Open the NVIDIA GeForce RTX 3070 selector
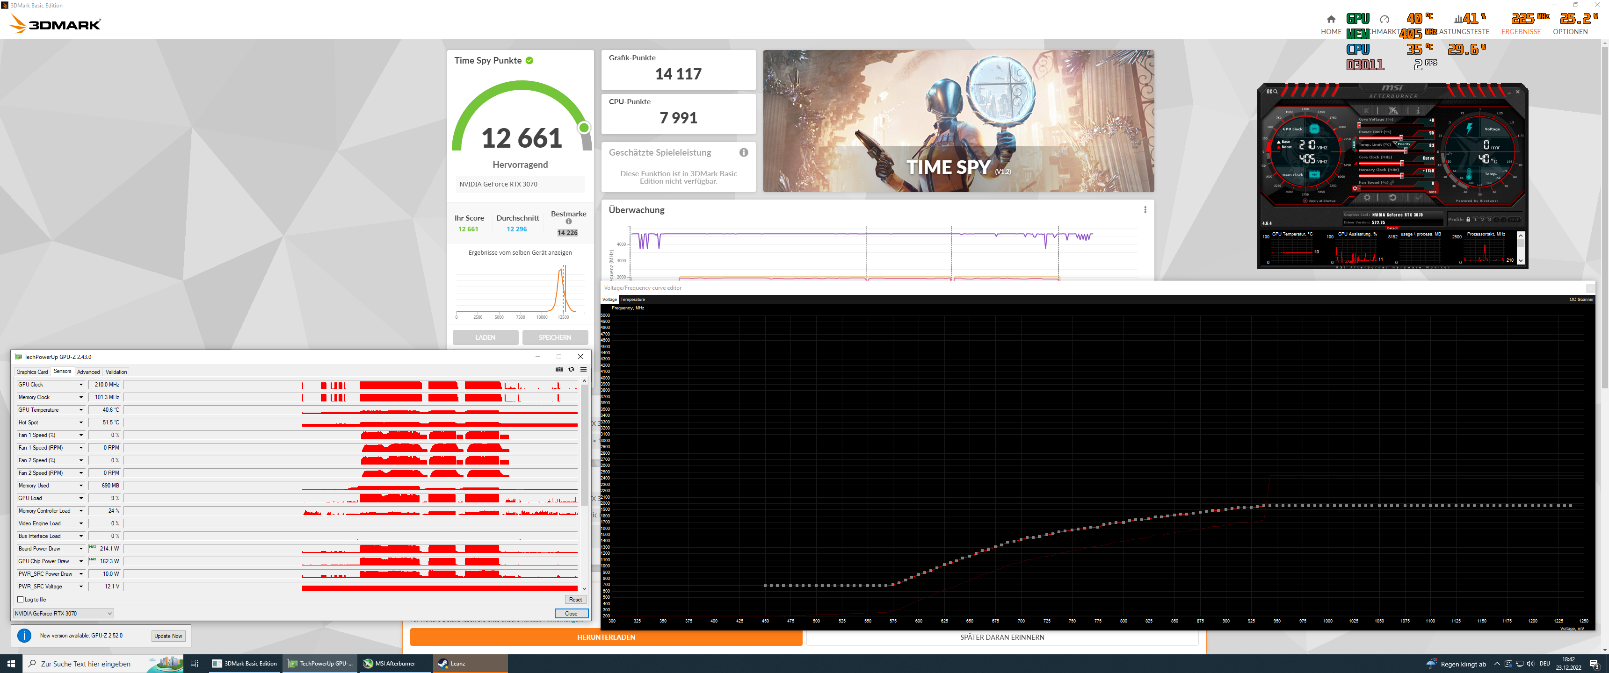The height and width of the screenshot is (673, 1609). click(x=63, y=613)
